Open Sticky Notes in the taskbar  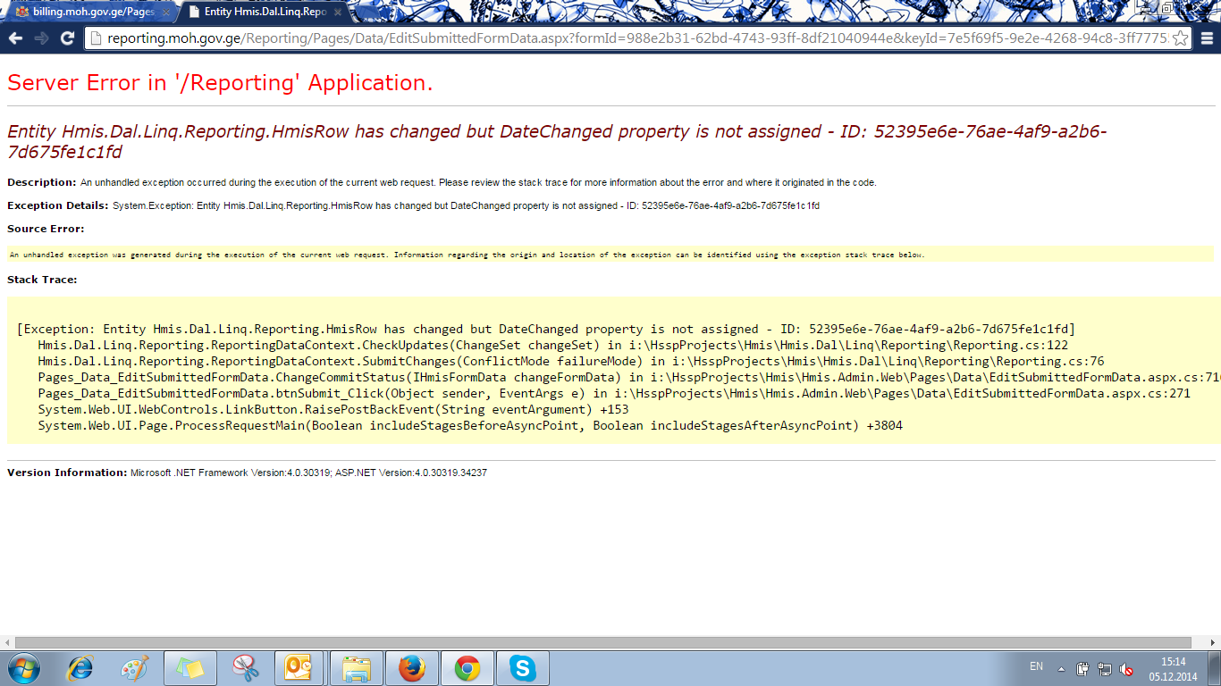[x=189, y=668]
